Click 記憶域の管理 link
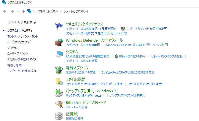Screen dimensions: 199x121 [x=75, y=119]
